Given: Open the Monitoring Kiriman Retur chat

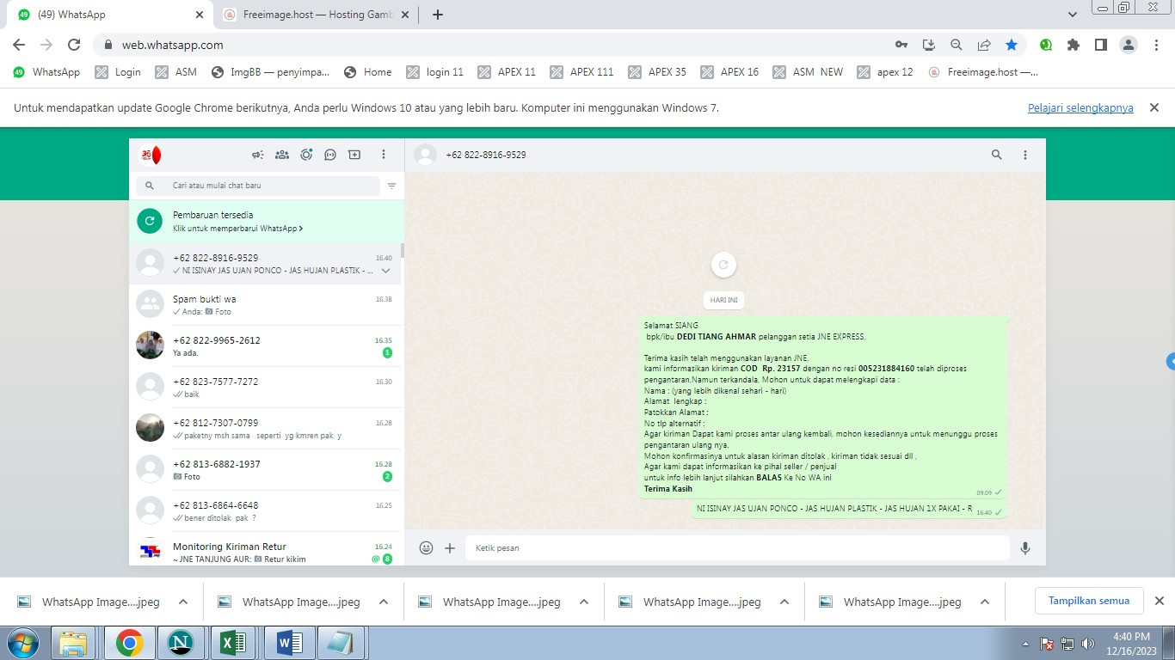Looking at the screenshot, I should 266,550.
